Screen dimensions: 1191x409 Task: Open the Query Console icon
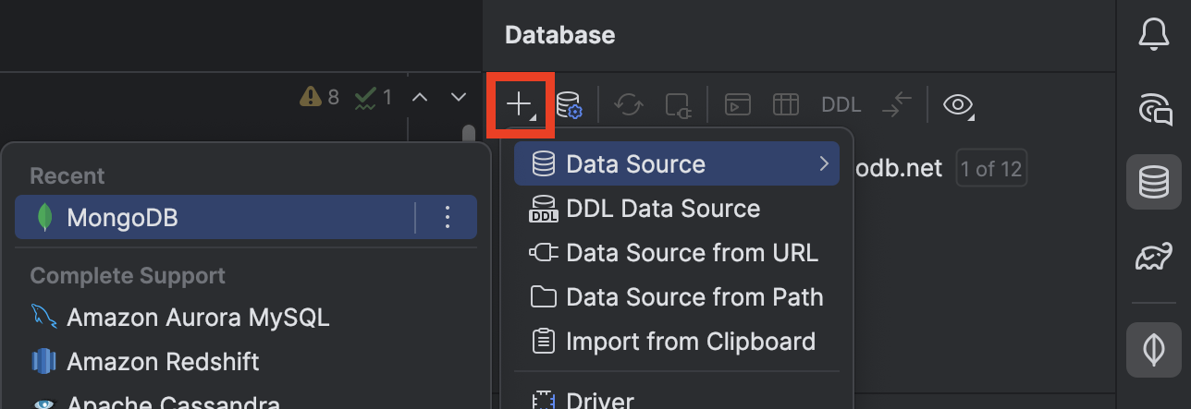pos(737,104)
